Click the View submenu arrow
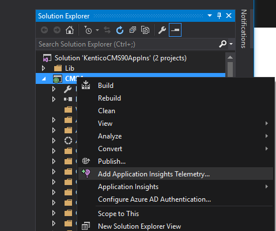The height and width of the screenshot is (231, 276). pos(267,124)
